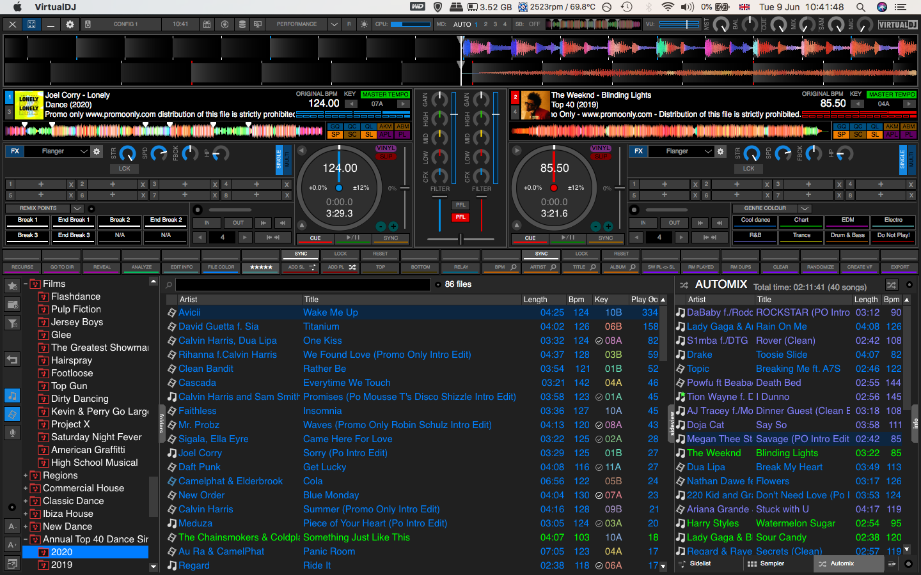Open the REMIX POINTS pad page dropdown
921x575 pixels.
(x=77, y=208)
